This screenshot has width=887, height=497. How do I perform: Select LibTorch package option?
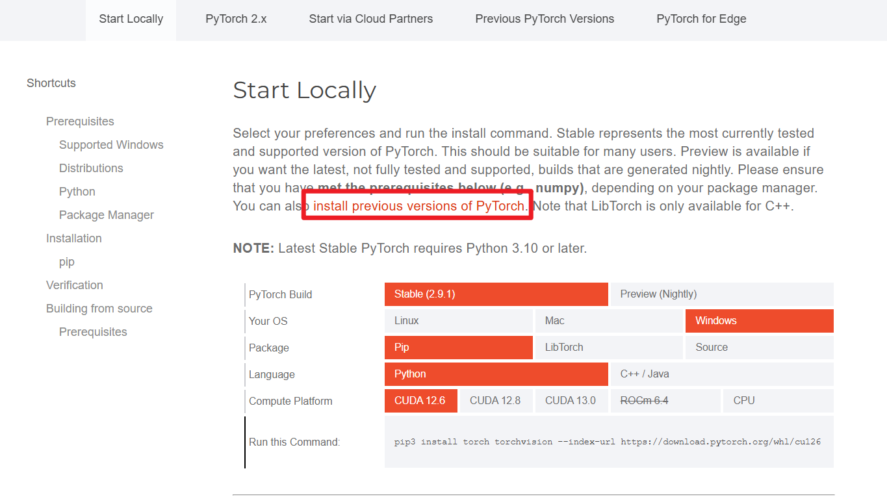(x=609, y=348)
